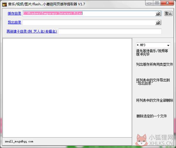The image size is (176, 148).
Task: Click the empty file list area
Action: [67, 88]
